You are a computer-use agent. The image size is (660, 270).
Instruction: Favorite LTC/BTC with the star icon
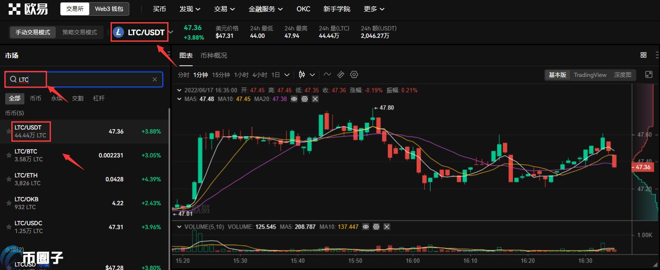pos(9,155)
